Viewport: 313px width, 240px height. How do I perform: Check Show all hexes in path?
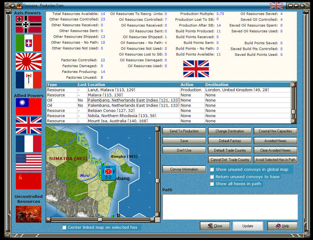tap(212, 184)
